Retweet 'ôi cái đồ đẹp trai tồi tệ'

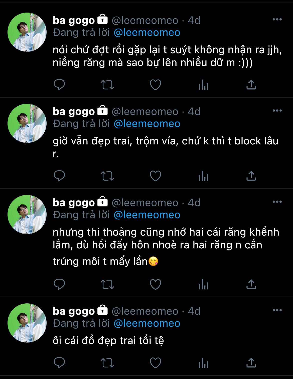[107, 363]
